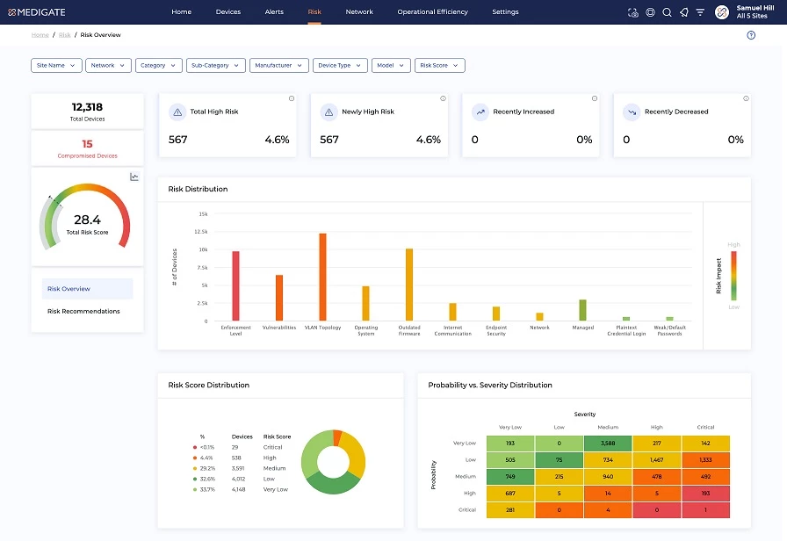
Task: Open the Operational Efficiency tab
Action: [x=432, y=12]
